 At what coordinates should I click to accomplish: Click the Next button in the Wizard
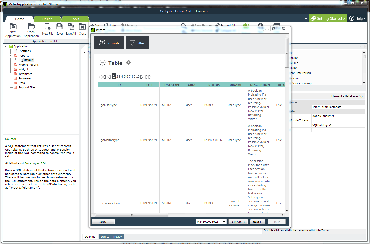click(257, 222)
